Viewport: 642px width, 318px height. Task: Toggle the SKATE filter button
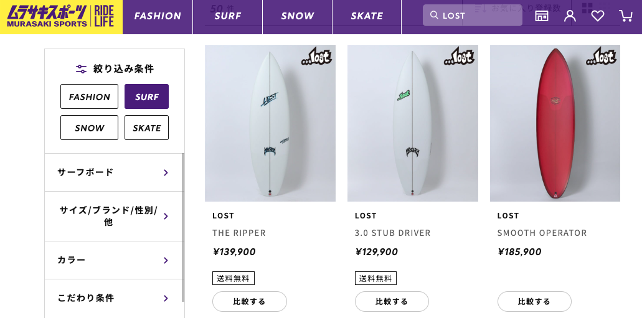[x=146, y=128]
